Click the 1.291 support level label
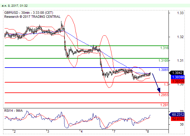190x136 pixels. 164,105
